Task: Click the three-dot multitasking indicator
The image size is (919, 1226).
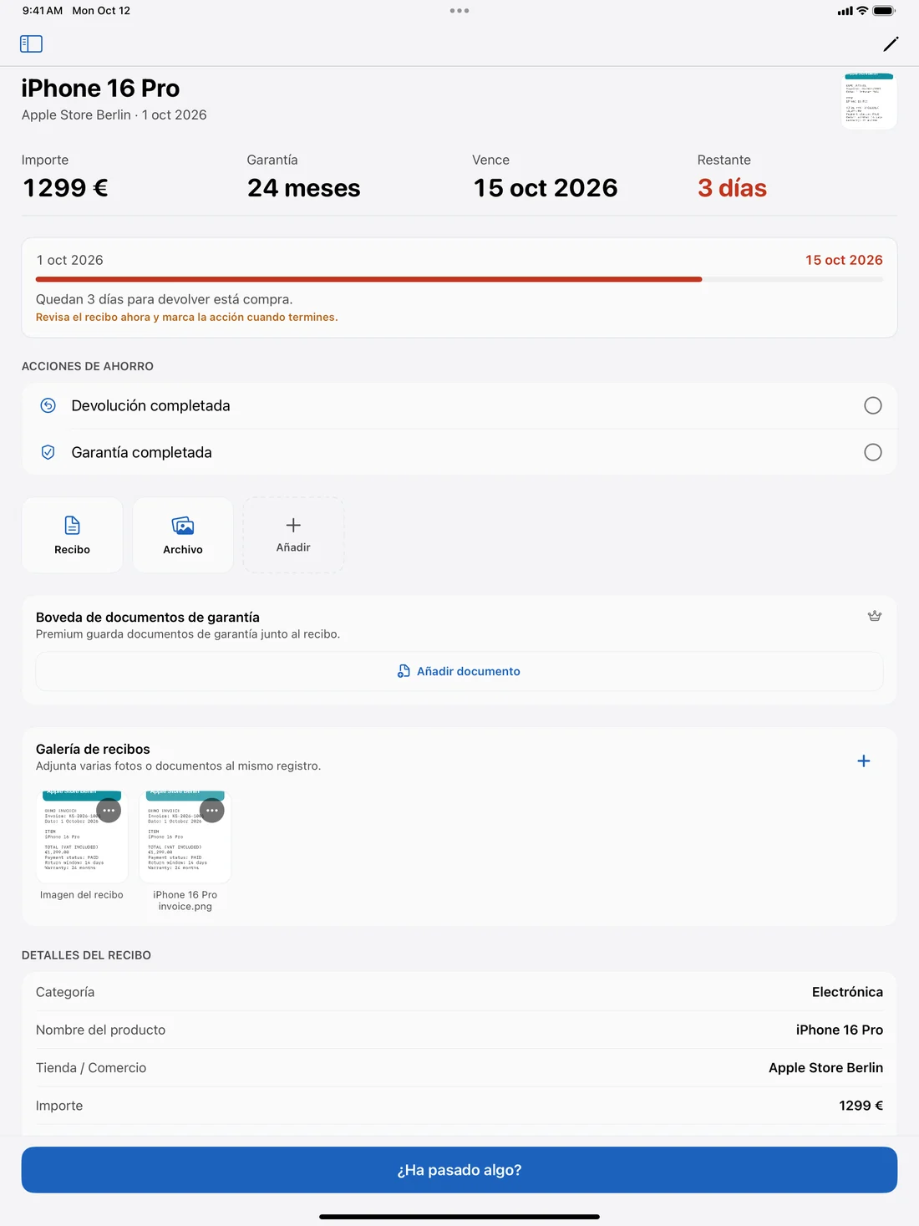Action: (x=459, y=11)
